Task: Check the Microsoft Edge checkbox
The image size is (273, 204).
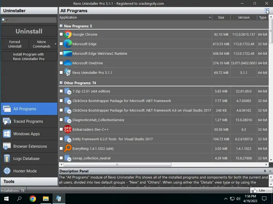Action: tap(61, 44)
